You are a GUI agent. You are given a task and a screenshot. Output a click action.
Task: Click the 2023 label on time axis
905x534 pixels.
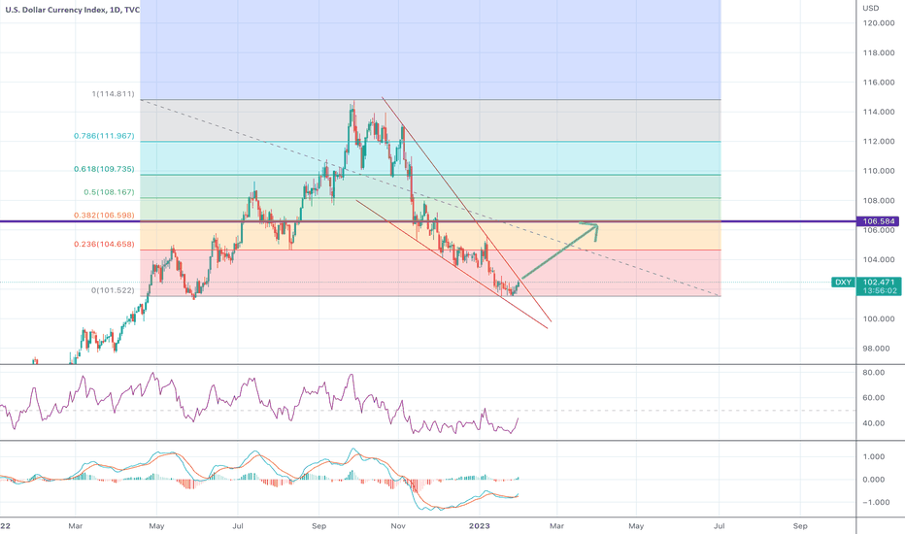(x=479, y=526)
